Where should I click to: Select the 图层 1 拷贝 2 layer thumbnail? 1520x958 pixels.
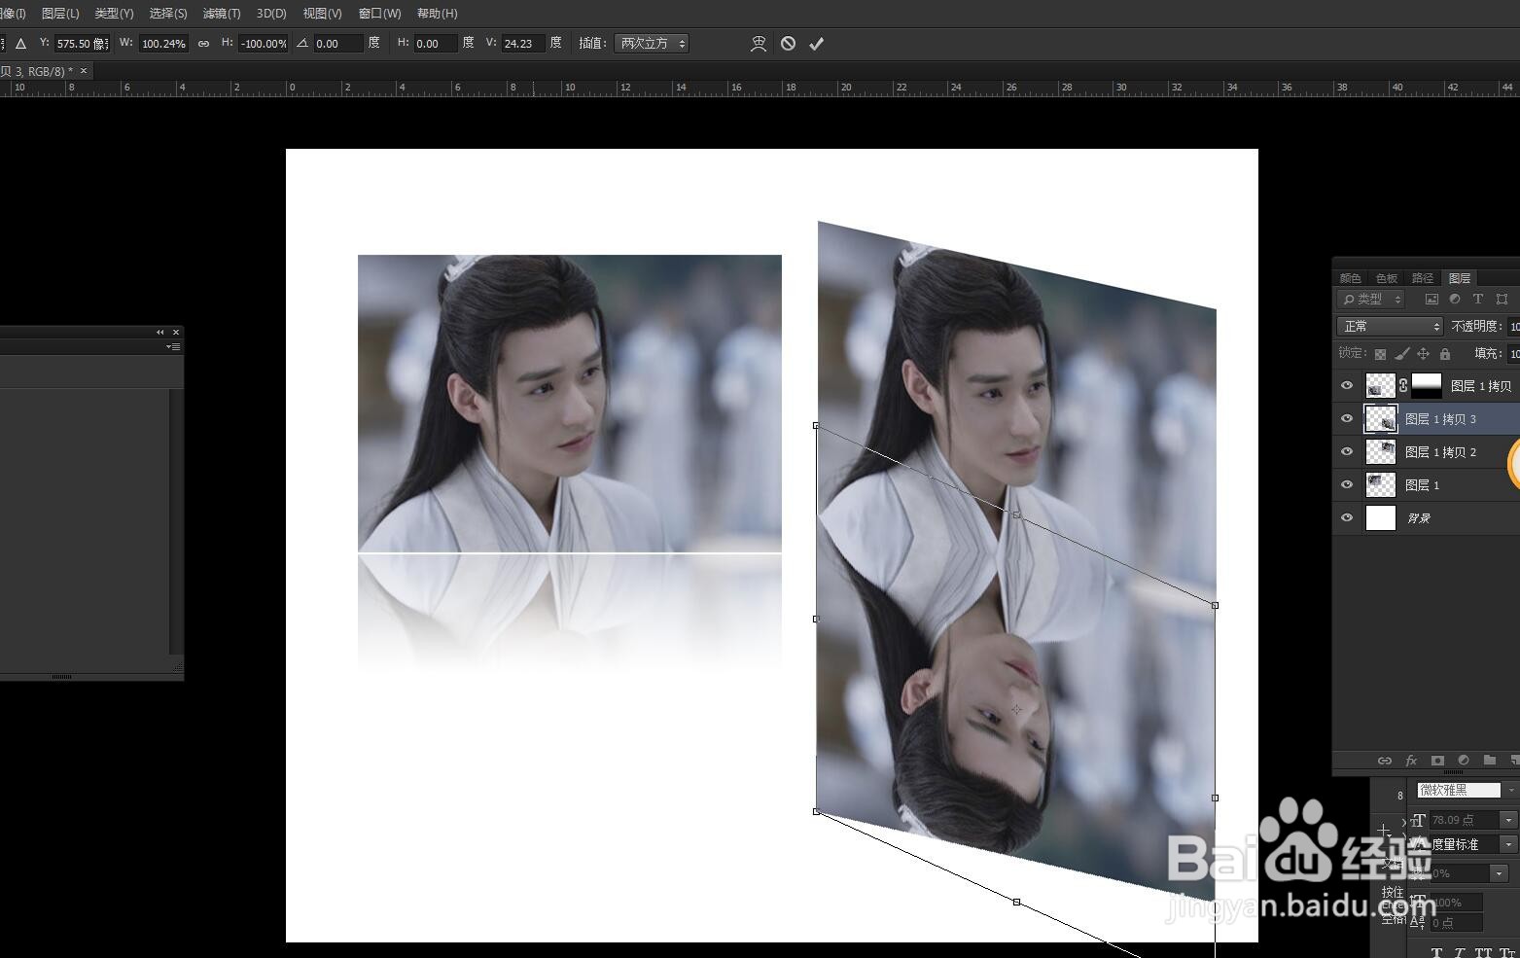tap(1381, 452)
